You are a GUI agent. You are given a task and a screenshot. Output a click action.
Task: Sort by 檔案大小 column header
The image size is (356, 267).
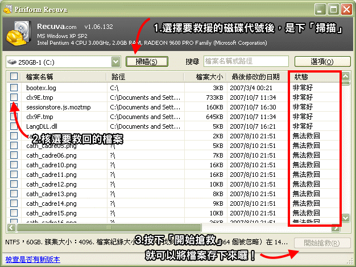pyautogui.click(x=205, y=77)
